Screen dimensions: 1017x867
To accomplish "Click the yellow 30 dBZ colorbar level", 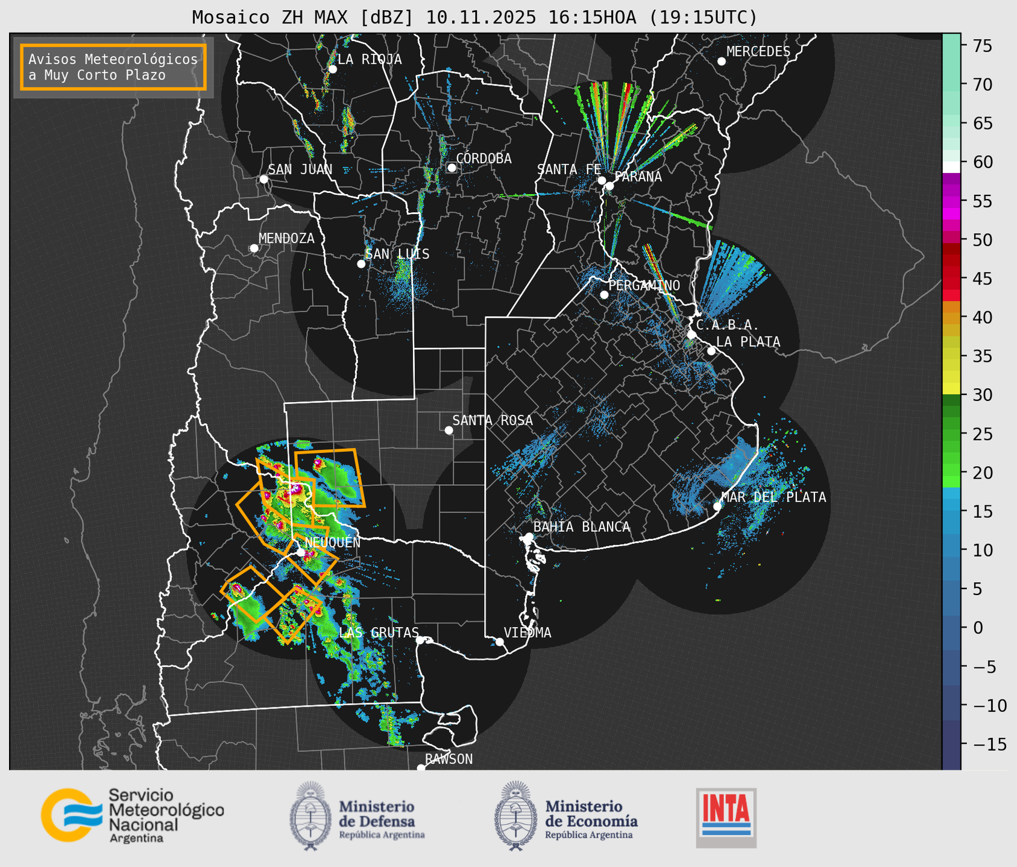I will (x=951, y=389).
